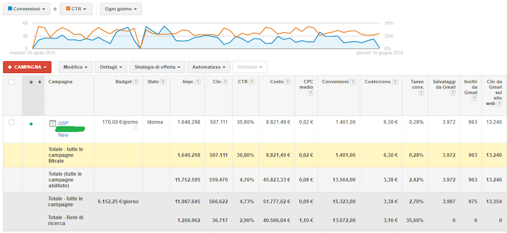Tick the select-all checkbox in table header
This screenshot has width=507, height=233.
pyautogui.click(x=12, y=83)
